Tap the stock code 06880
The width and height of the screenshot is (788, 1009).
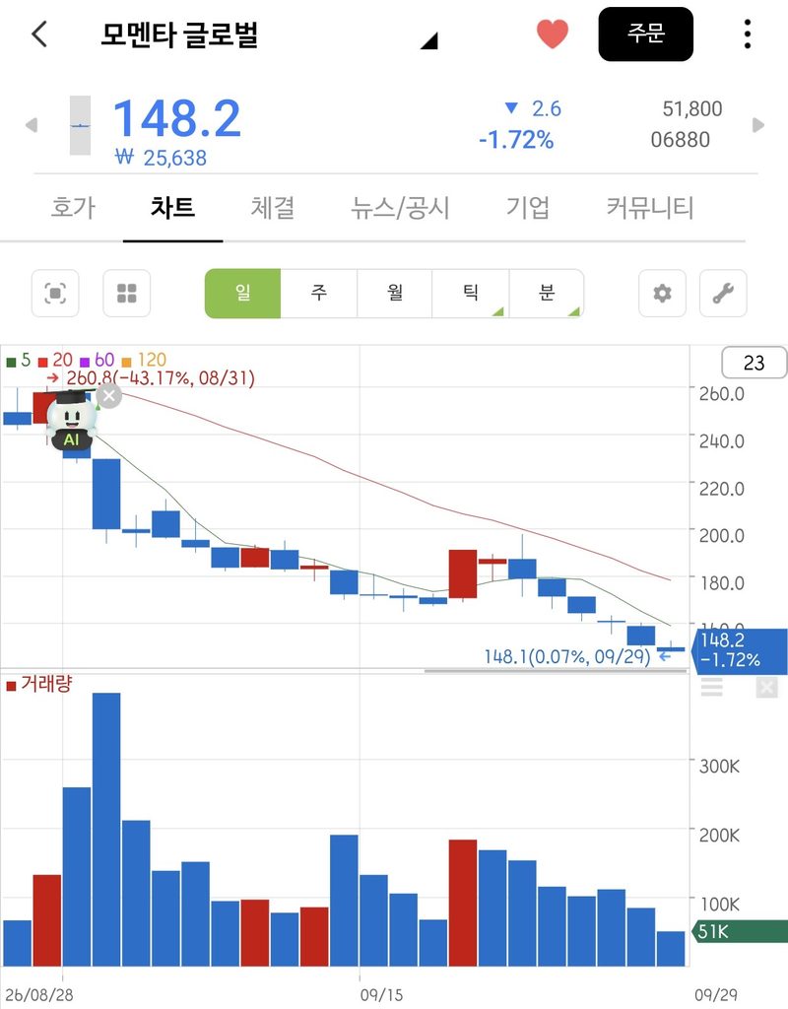pyautogui.click(x=680, y=140)
